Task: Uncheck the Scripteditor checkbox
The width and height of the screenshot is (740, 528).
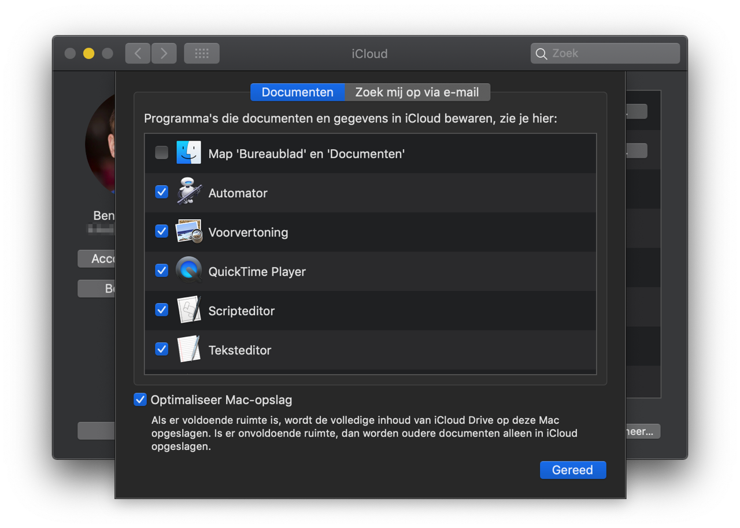Action: [x=162, y=310]
